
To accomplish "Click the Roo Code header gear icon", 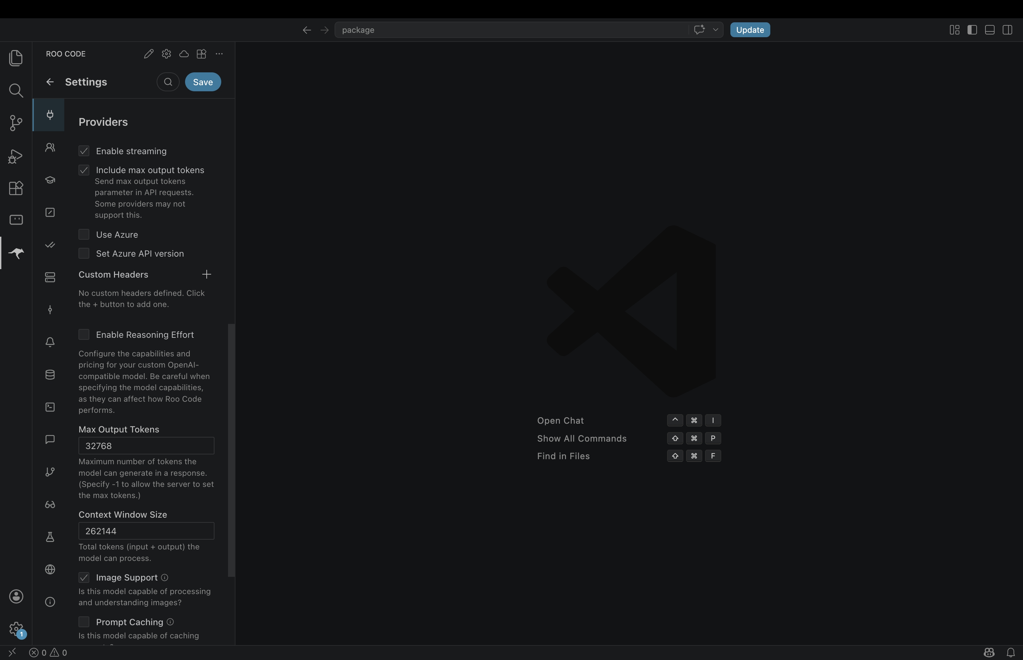I will (x=166, y=53).
